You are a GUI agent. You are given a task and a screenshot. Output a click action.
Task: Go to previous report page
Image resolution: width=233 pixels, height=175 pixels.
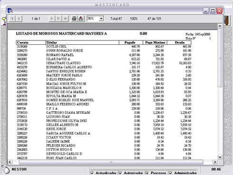pyautogui.click(x=19, y=19)
